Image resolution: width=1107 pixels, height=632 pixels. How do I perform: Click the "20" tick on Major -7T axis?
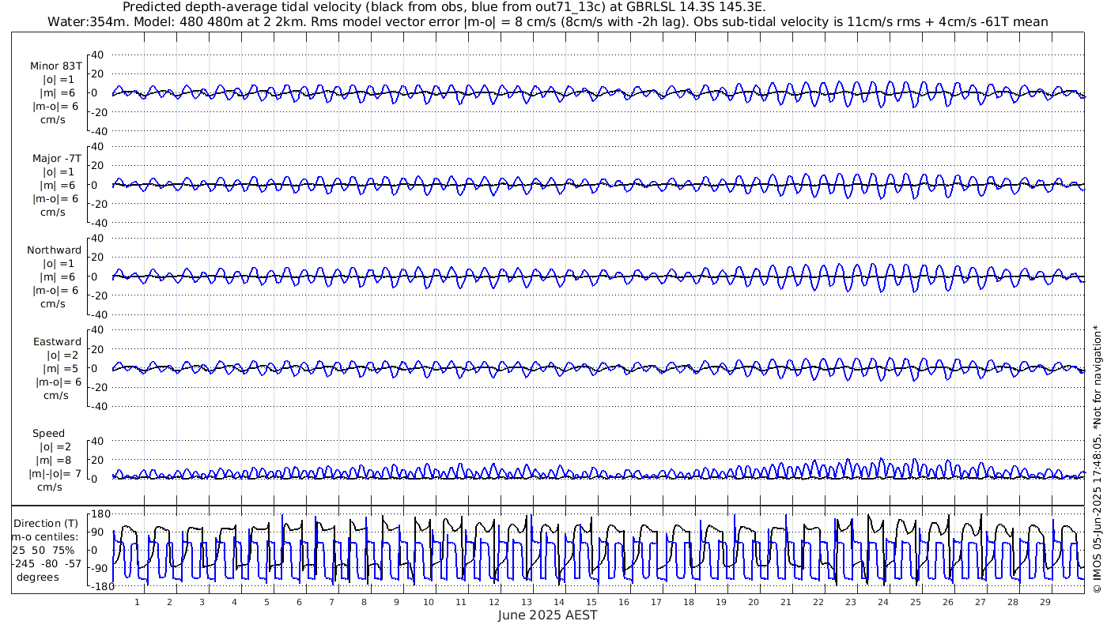pyautogui.click(x=99, y=166)
